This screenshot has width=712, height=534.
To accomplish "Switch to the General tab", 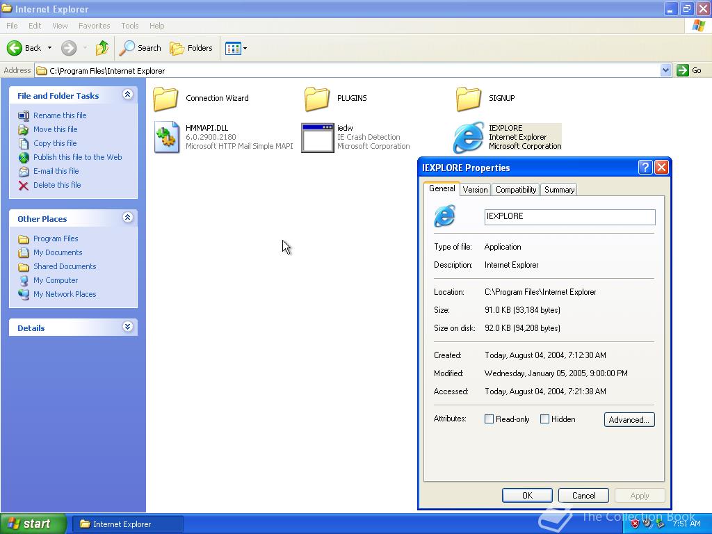I will click(x=442, y=188).
